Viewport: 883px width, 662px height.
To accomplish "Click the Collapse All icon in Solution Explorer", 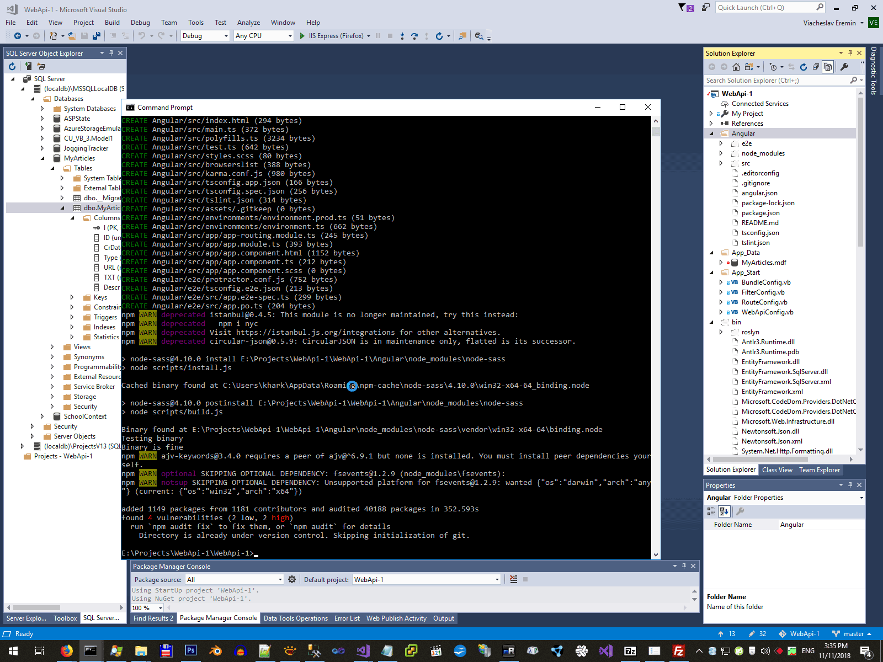I will (816, 67).
